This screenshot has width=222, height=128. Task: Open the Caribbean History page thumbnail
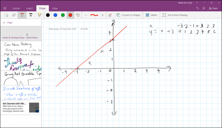click(21, 48)
